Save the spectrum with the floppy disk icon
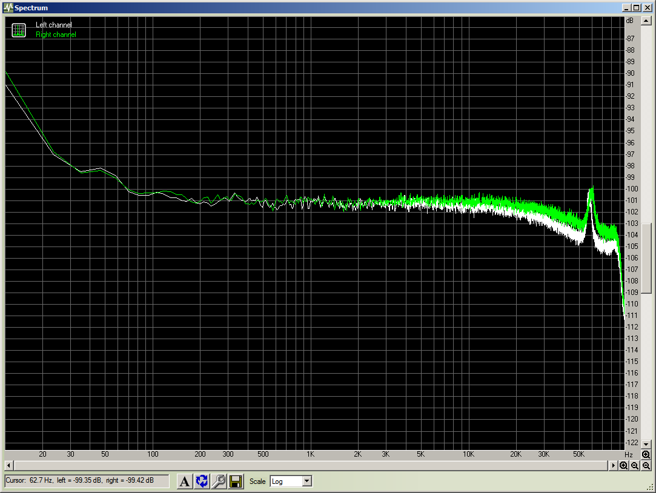 click(x=236, y=481)
